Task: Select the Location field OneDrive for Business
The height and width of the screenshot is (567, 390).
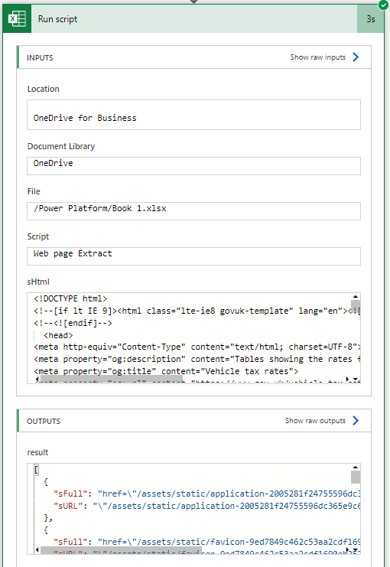Action: [x=193, y=115]
